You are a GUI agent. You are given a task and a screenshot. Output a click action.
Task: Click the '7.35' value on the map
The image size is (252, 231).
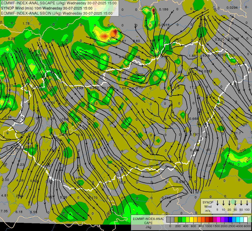tap(4, 211)
